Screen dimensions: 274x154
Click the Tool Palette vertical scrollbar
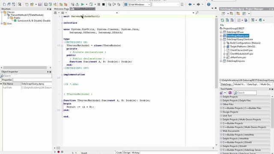pyautogui.click(x=272, y=113)
